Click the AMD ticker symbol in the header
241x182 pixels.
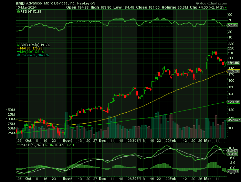coord(20,3)
